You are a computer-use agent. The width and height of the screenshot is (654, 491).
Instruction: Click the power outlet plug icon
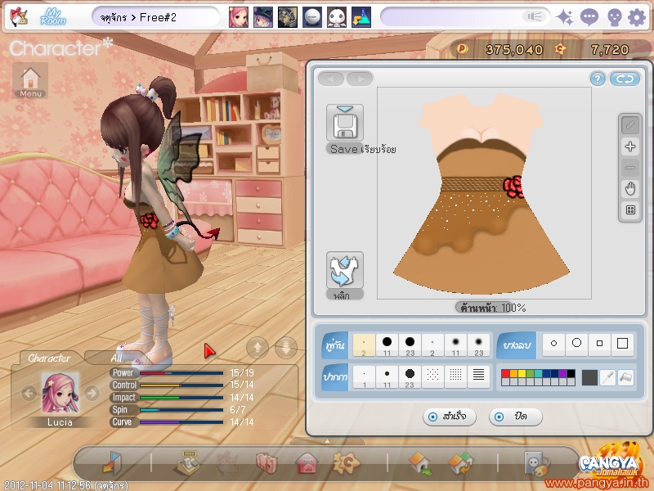[x=535, y=463]
